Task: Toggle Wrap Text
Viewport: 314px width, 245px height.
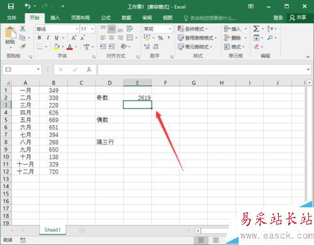Action: pyautogui.click(x=130, y=29)
